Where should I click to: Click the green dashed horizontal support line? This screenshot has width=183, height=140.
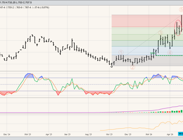pos(169,56)
